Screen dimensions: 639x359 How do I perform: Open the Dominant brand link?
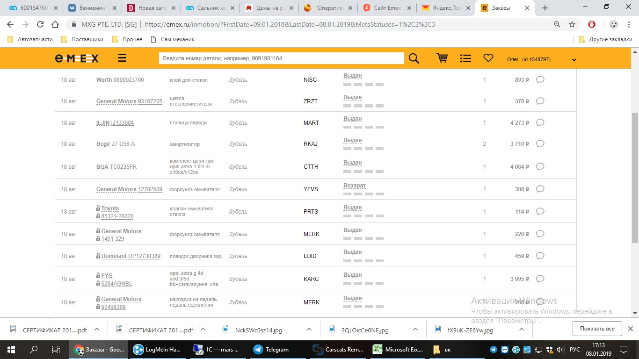114,256
